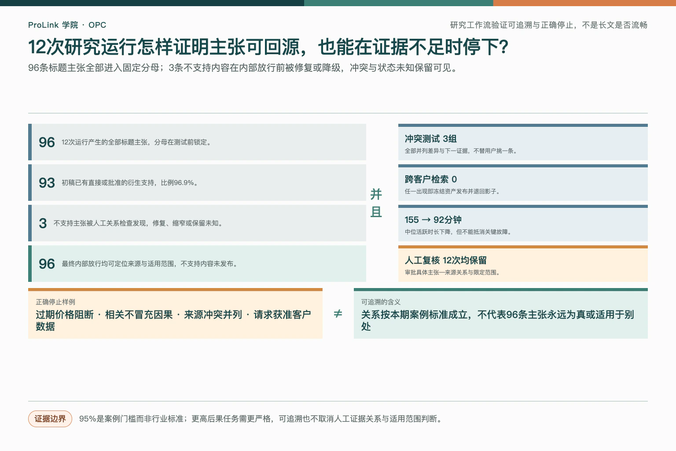Select text 初稿已有直接或批准的衍生支持
The width and height of the screenshot is (676, 451).
pos(130,183)
